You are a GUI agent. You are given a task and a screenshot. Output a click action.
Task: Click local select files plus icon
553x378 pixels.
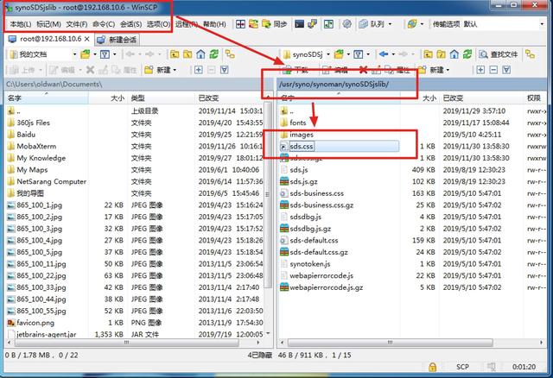point(198,70)
